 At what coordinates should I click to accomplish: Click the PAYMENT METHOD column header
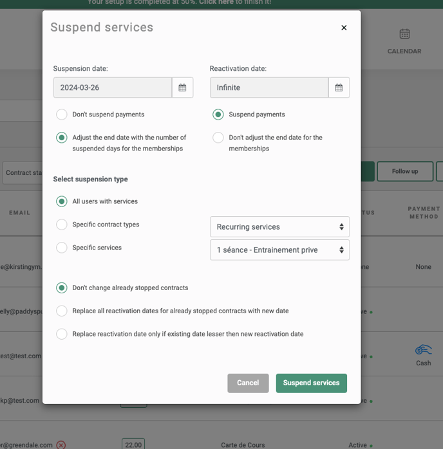point(424,213)
